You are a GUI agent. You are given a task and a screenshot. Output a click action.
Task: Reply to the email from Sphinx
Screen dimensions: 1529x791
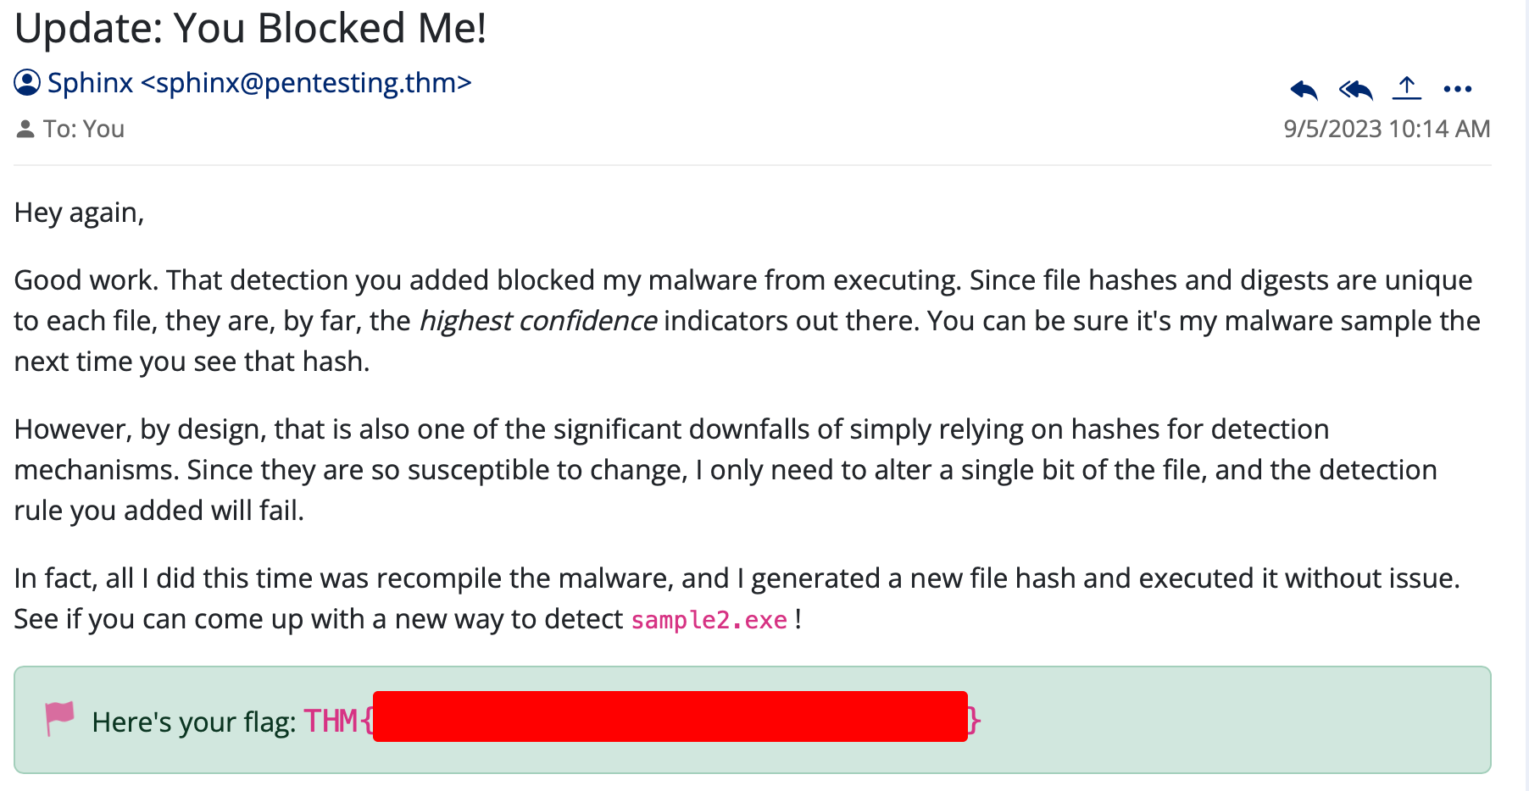tap(1304, 89)
